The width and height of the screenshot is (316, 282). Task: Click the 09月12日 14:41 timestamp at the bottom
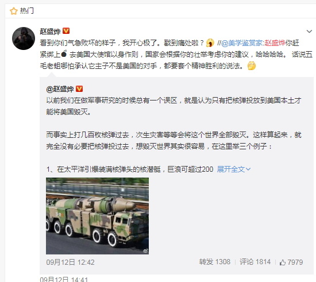[x=64, y=279]
